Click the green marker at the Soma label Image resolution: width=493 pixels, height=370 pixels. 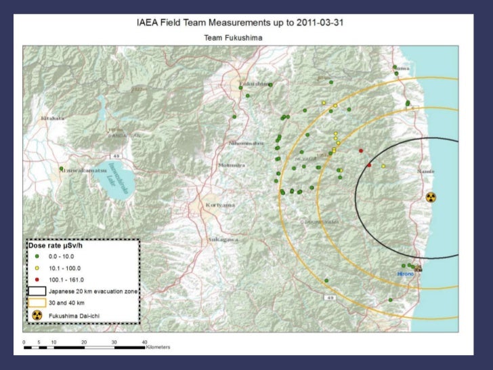(x=395, y=67)
